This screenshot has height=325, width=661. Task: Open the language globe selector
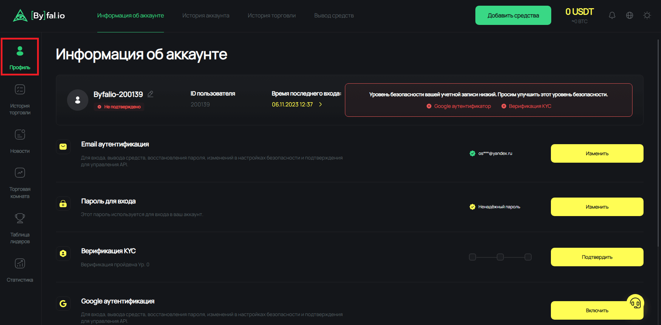point(630,15)
